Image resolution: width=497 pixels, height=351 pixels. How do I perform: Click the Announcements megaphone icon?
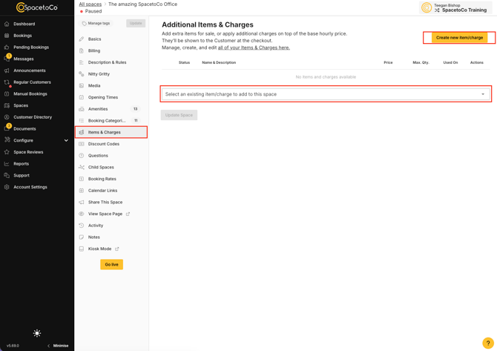(x=7, y=70)
